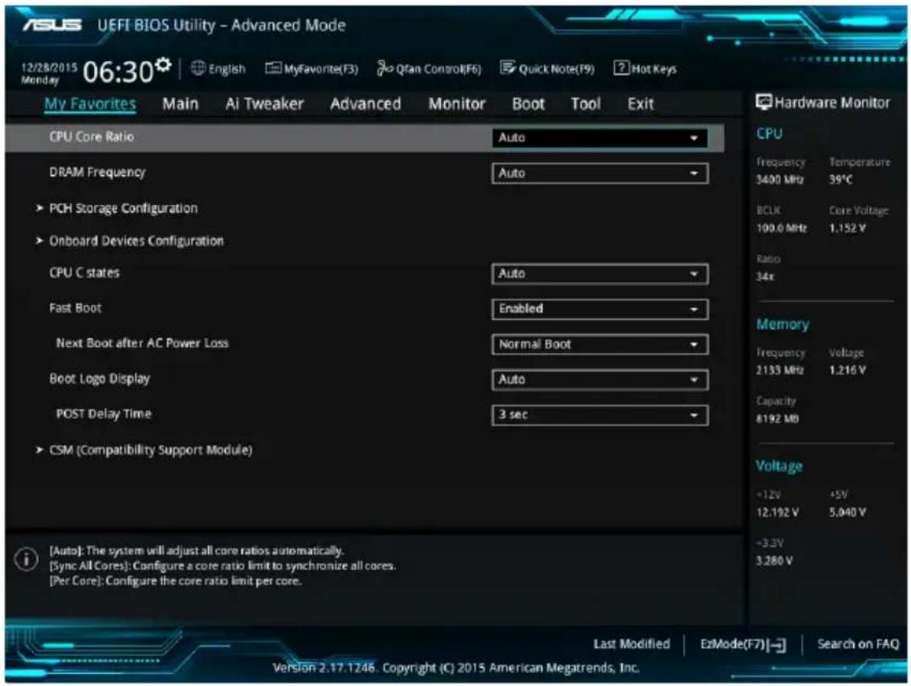The height and width of the screenshot is (686, 911).
Task: Open the Fast Boot dropdown
Action: pyautogui.click(x=600, y=309)
